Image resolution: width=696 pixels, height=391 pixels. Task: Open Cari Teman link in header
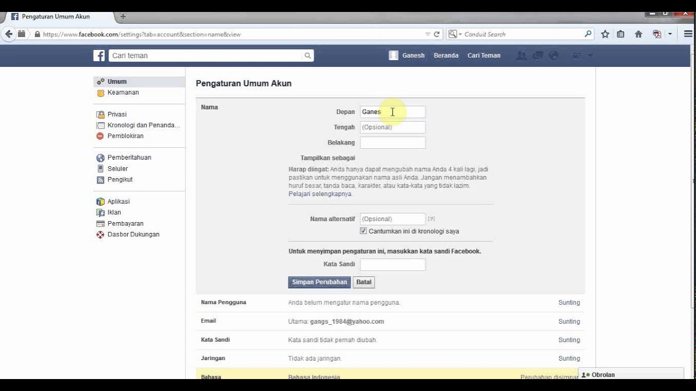[484, 55]
